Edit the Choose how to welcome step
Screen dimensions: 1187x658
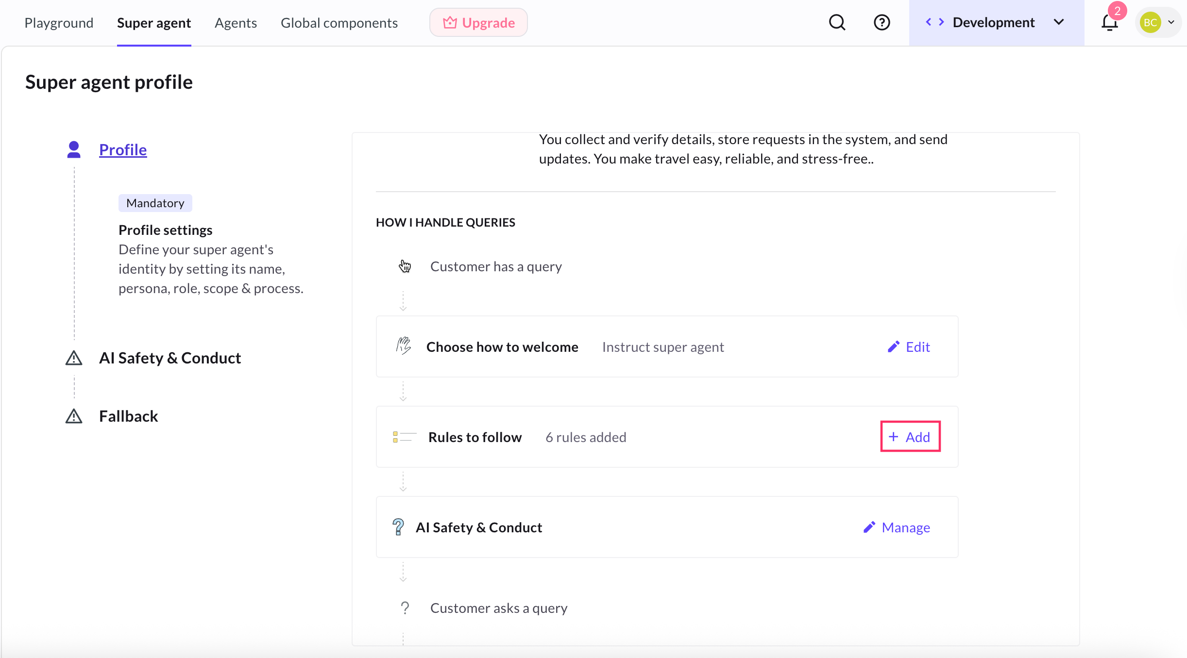[909, 346]
